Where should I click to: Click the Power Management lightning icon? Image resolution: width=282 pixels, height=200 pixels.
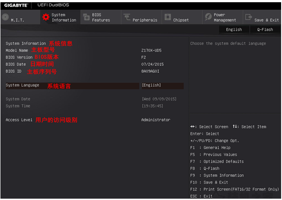click(208, 17)
